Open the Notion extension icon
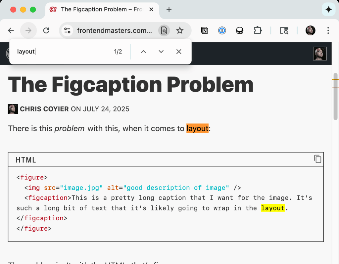This screenshot has height=264, width=339. point(205,31)
